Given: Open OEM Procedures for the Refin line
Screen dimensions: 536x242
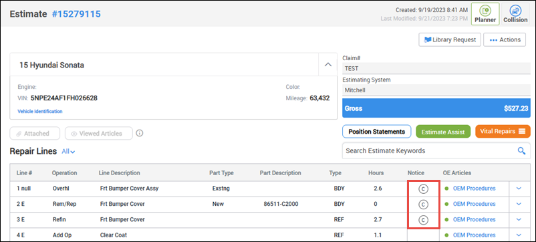Looking at the screenshot, I should 474,219.
